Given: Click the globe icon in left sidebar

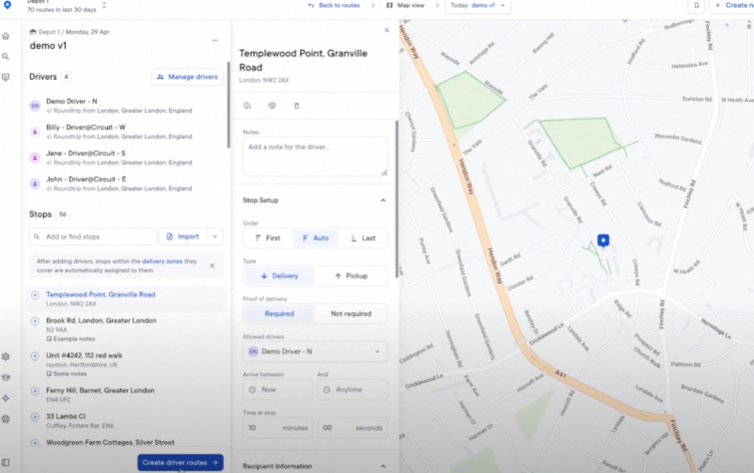Looking at the screenshot, I should tap(6, 419).
